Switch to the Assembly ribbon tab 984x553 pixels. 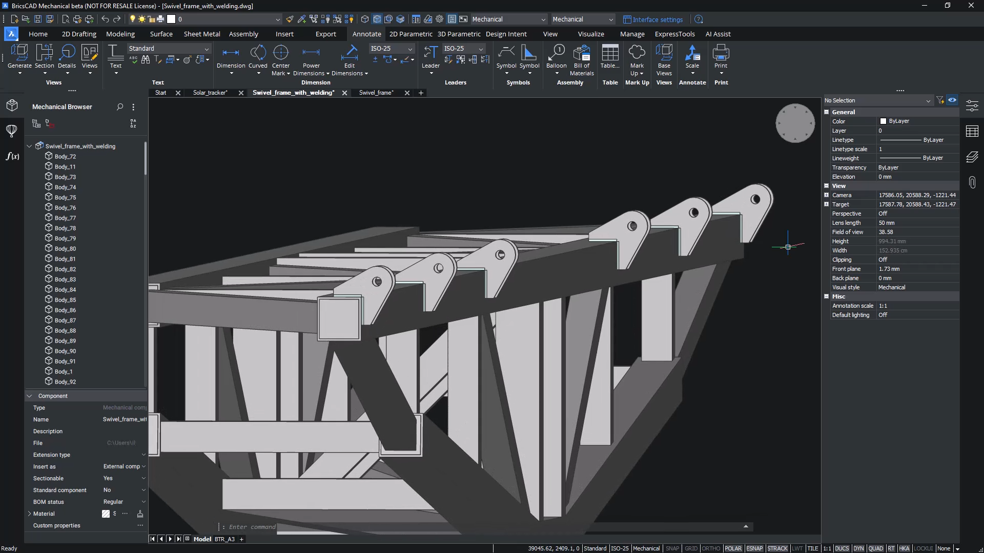coord(243,34)
